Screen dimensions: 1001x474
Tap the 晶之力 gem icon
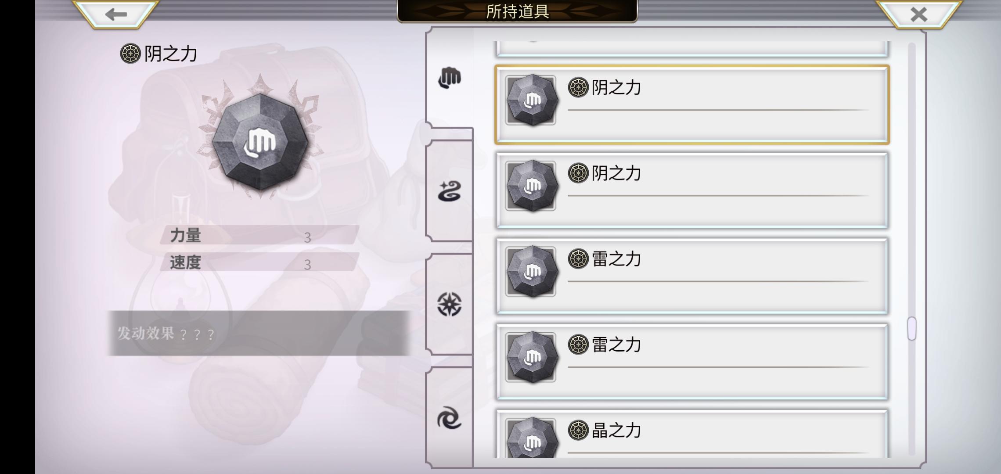tap(531, 438)
